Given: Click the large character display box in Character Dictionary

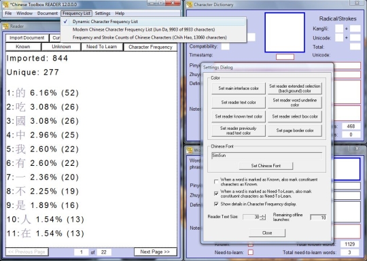Looking at the screenshot, I should point(285,33).
